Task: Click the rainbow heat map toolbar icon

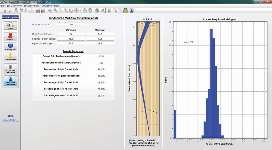Action: pyautogui.click(x=125, y=11)
